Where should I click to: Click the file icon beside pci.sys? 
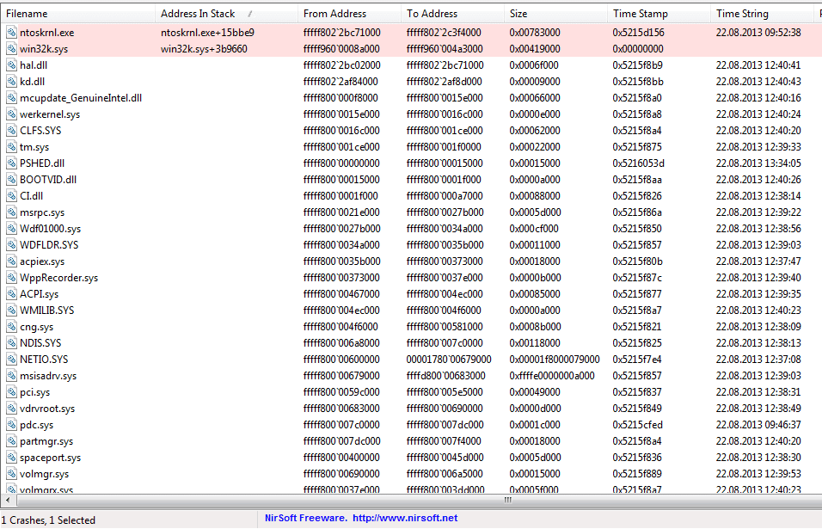click(x=11, y=392)
